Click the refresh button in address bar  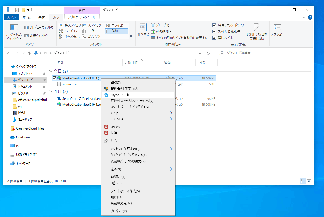[208, 53]
